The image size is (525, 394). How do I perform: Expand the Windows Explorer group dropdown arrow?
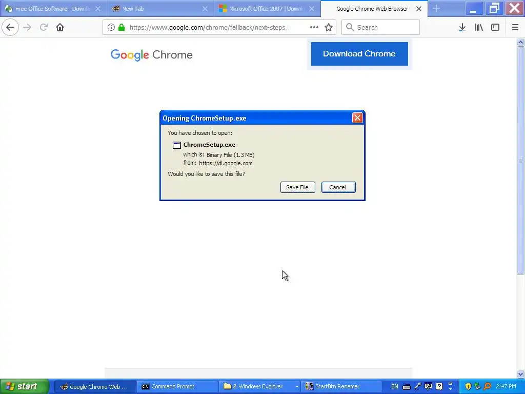(297, 387)
